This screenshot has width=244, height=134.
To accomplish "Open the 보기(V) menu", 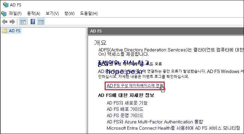I will pos(52,14).
